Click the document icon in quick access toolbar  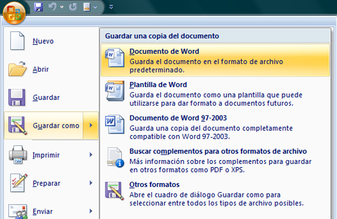point(86,7)
